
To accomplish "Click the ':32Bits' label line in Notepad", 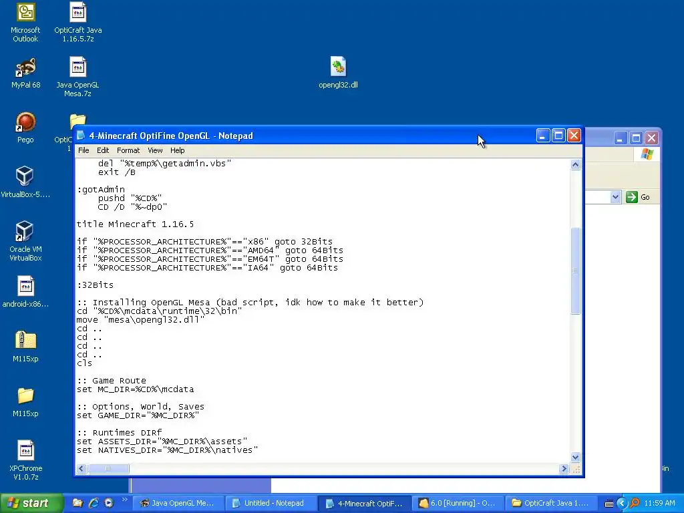I will 95,285.
